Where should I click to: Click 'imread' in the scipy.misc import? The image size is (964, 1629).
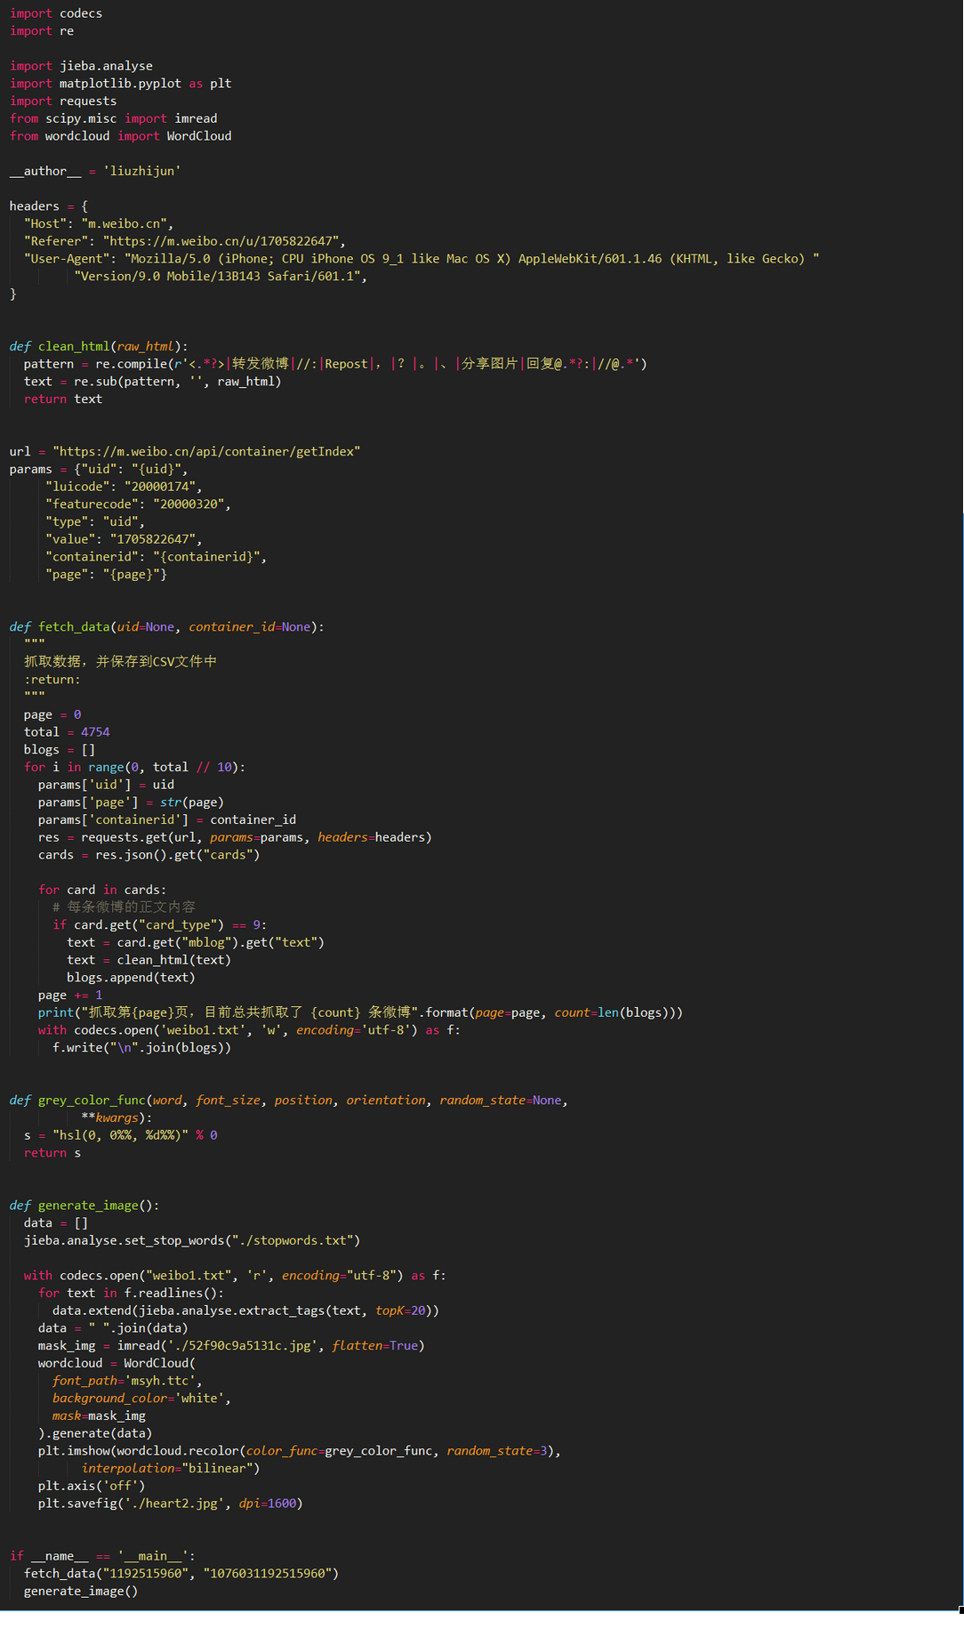click(x=196, y=118)
